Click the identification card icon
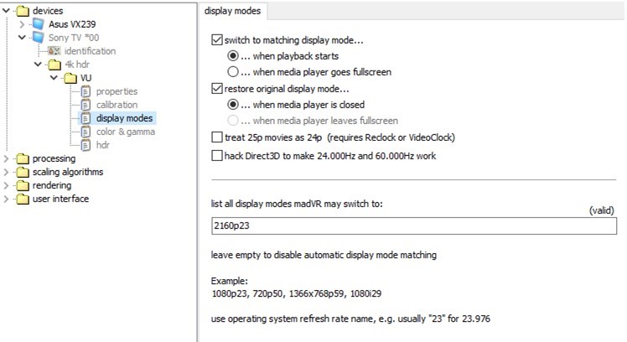Viewport: 627px width, 342px height. [x=54, y=51]
